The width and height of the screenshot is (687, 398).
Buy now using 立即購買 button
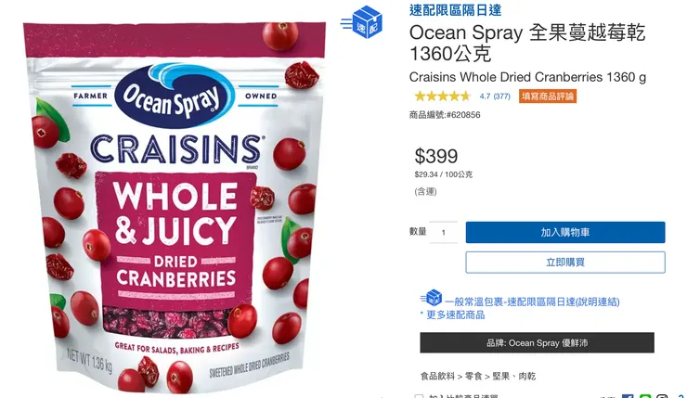pos(565,263)
